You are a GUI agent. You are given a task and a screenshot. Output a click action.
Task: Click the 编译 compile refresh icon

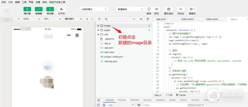pos(149,9)
